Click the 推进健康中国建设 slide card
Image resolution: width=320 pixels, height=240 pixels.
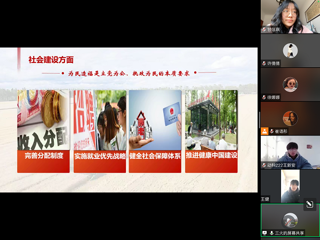click(x=211, y=131)
